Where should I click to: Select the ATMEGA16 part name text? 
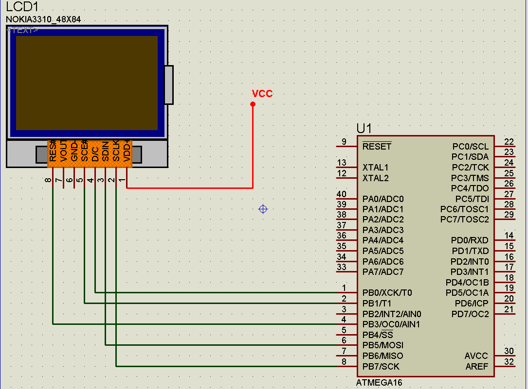click(x=379, y=383)
